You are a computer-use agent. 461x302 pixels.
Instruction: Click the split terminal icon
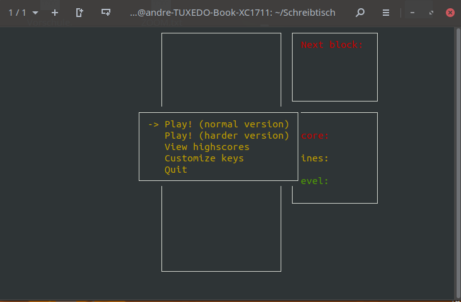[x=106, y=13]
